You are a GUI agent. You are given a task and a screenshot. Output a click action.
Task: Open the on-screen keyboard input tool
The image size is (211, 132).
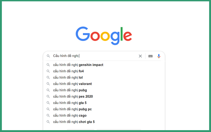pyautogui.click(x=150, y=56)
